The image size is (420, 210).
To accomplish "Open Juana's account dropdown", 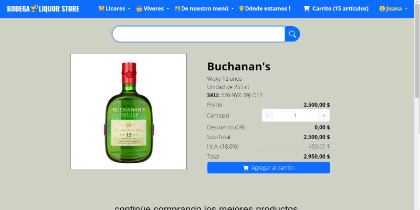I will point(394,9).
